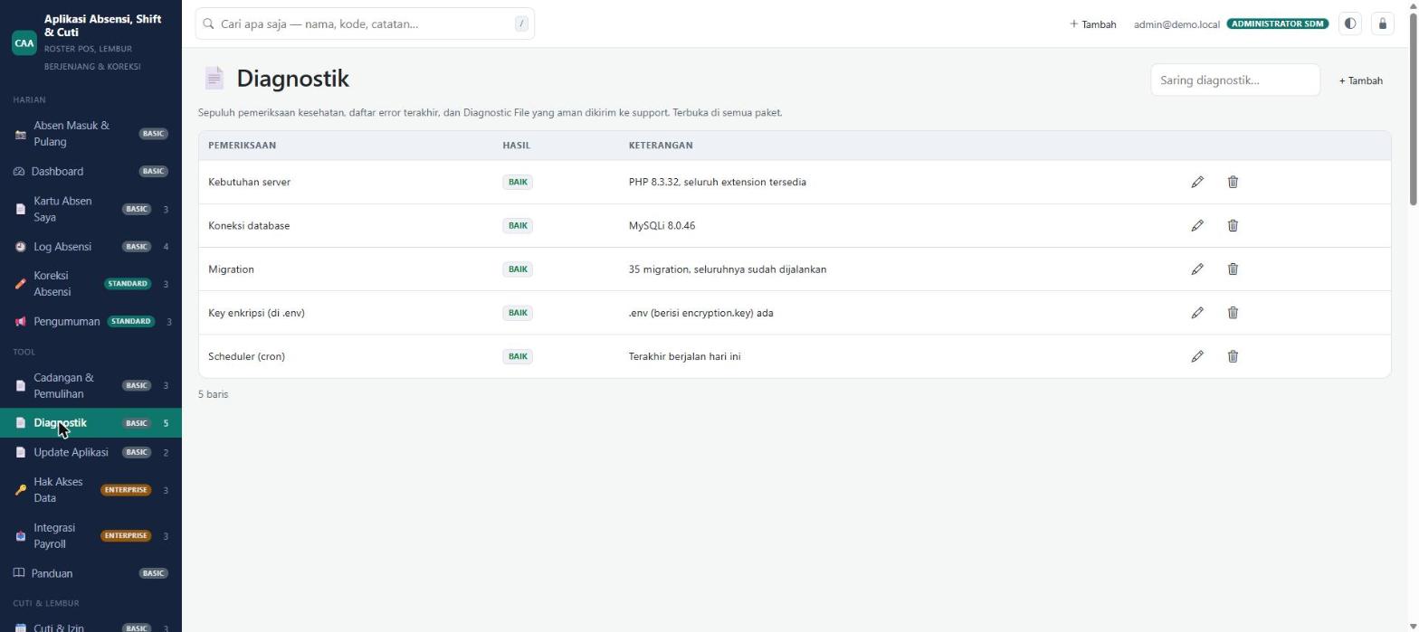Click admin@demo.local account label
The width and height of the screenshot is (1419, 632).
coord(1176,24)
